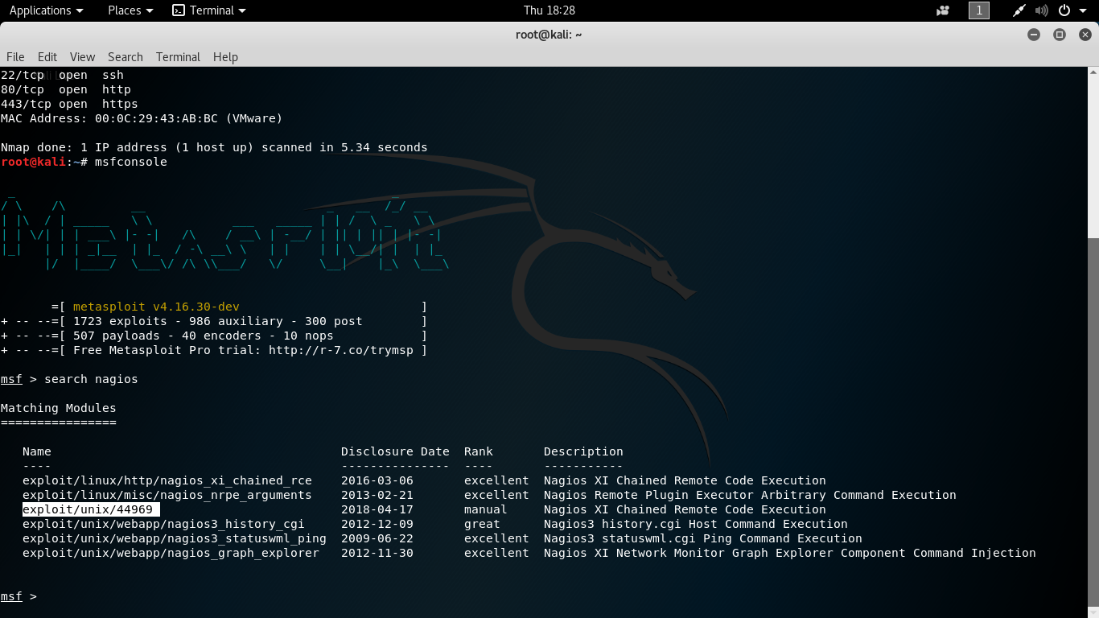Maximize the terminal window
The image size is (1099, 618).
pos(1060,35)
